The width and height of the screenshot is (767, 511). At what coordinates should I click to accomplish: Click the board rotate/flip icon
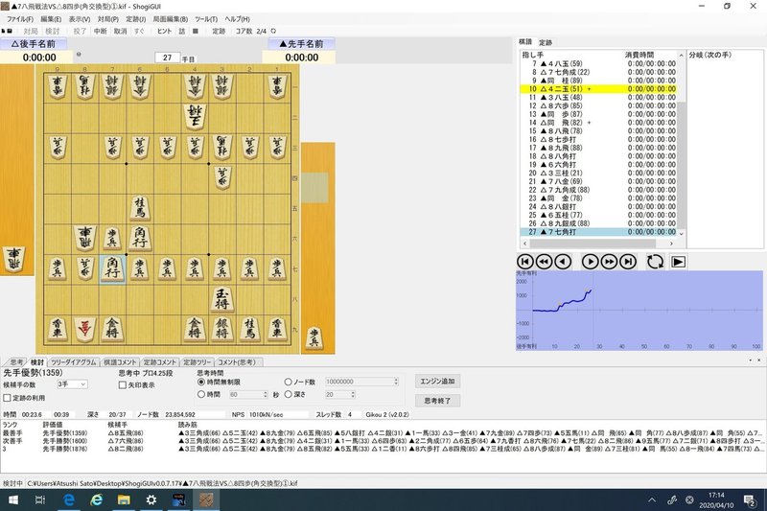(655, 262)
